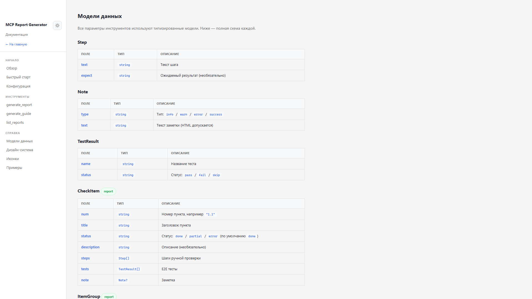
Task: Open 'Быстрый старт' in sidebar
Action: [x=18, y=77]
